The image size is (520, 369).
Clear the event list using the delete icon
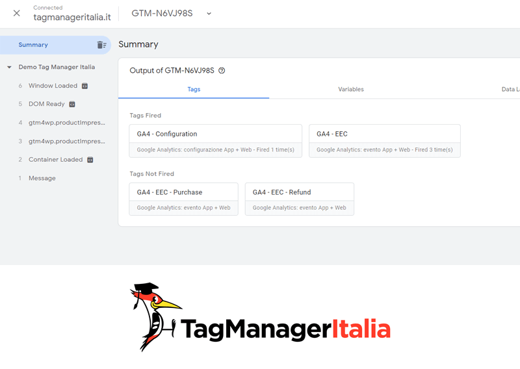coord(101,45)
